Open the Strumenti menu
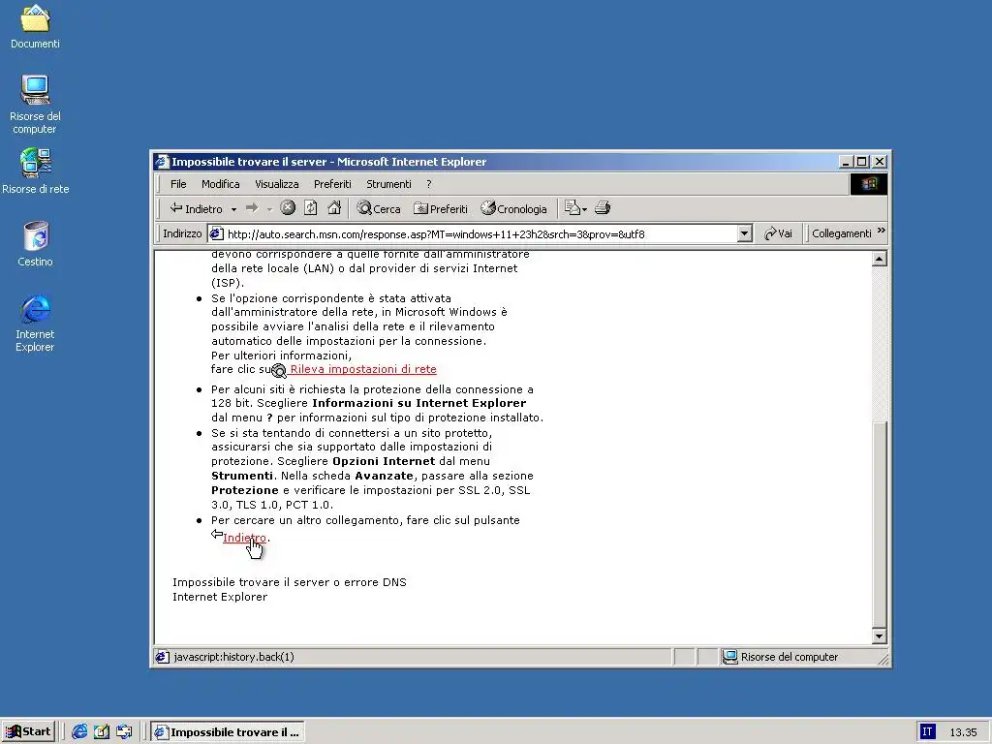The width and height of the screenshot is (992, 744). click(x=388, y=184)
